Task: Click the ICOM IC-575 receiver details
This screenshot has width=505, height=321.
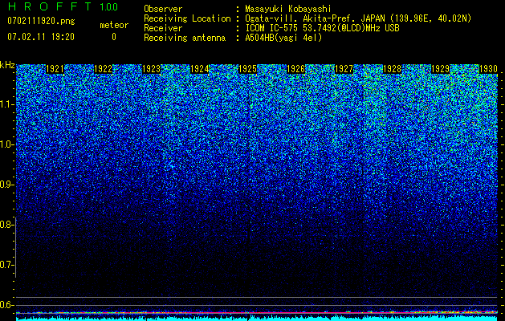Action: (322, 28)
